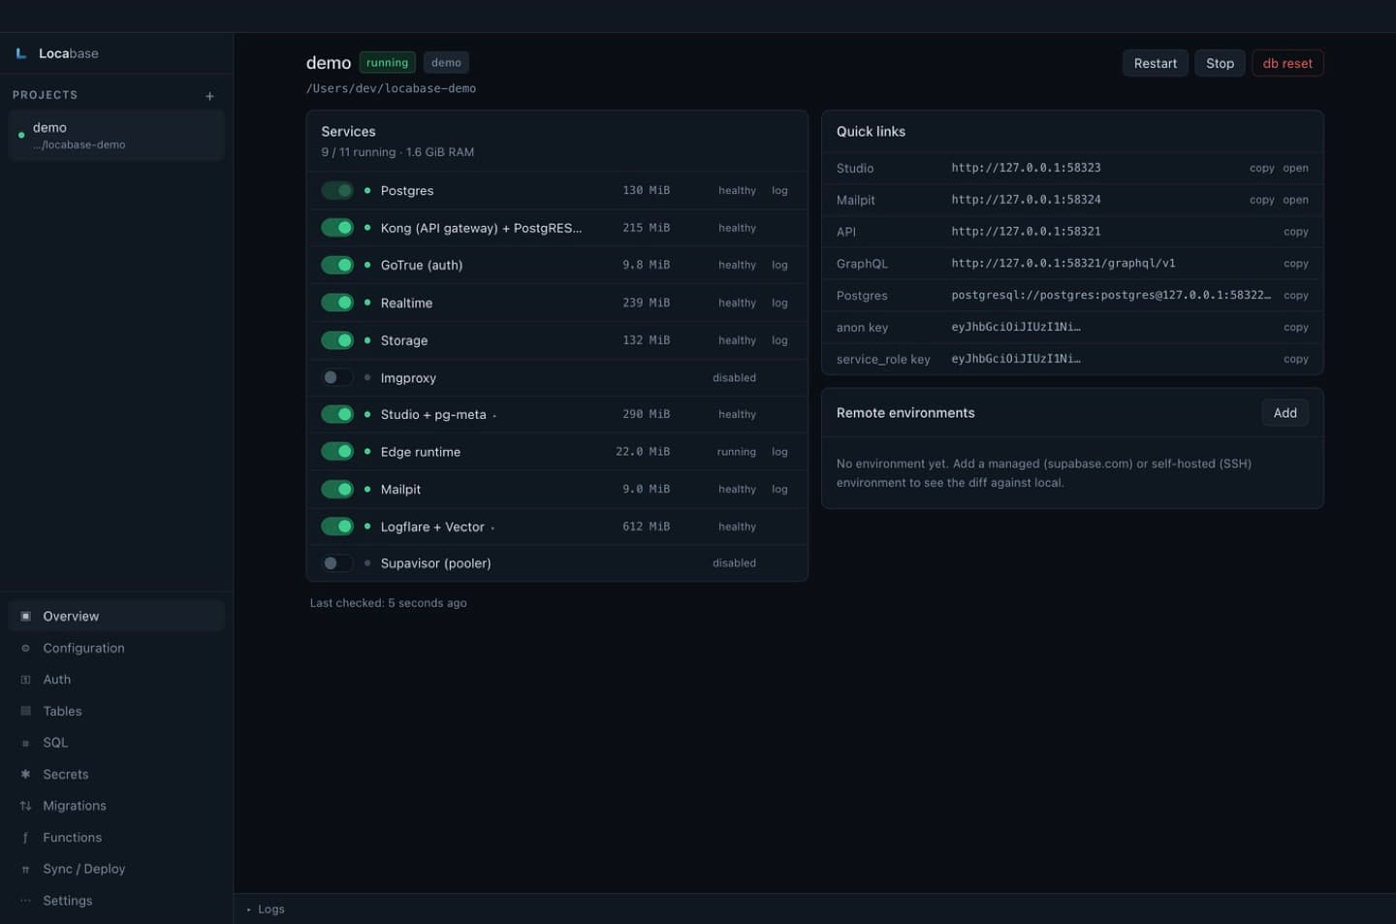Click the 'Remote environments' heading
Screen dimensions: 1396x924
905,413
